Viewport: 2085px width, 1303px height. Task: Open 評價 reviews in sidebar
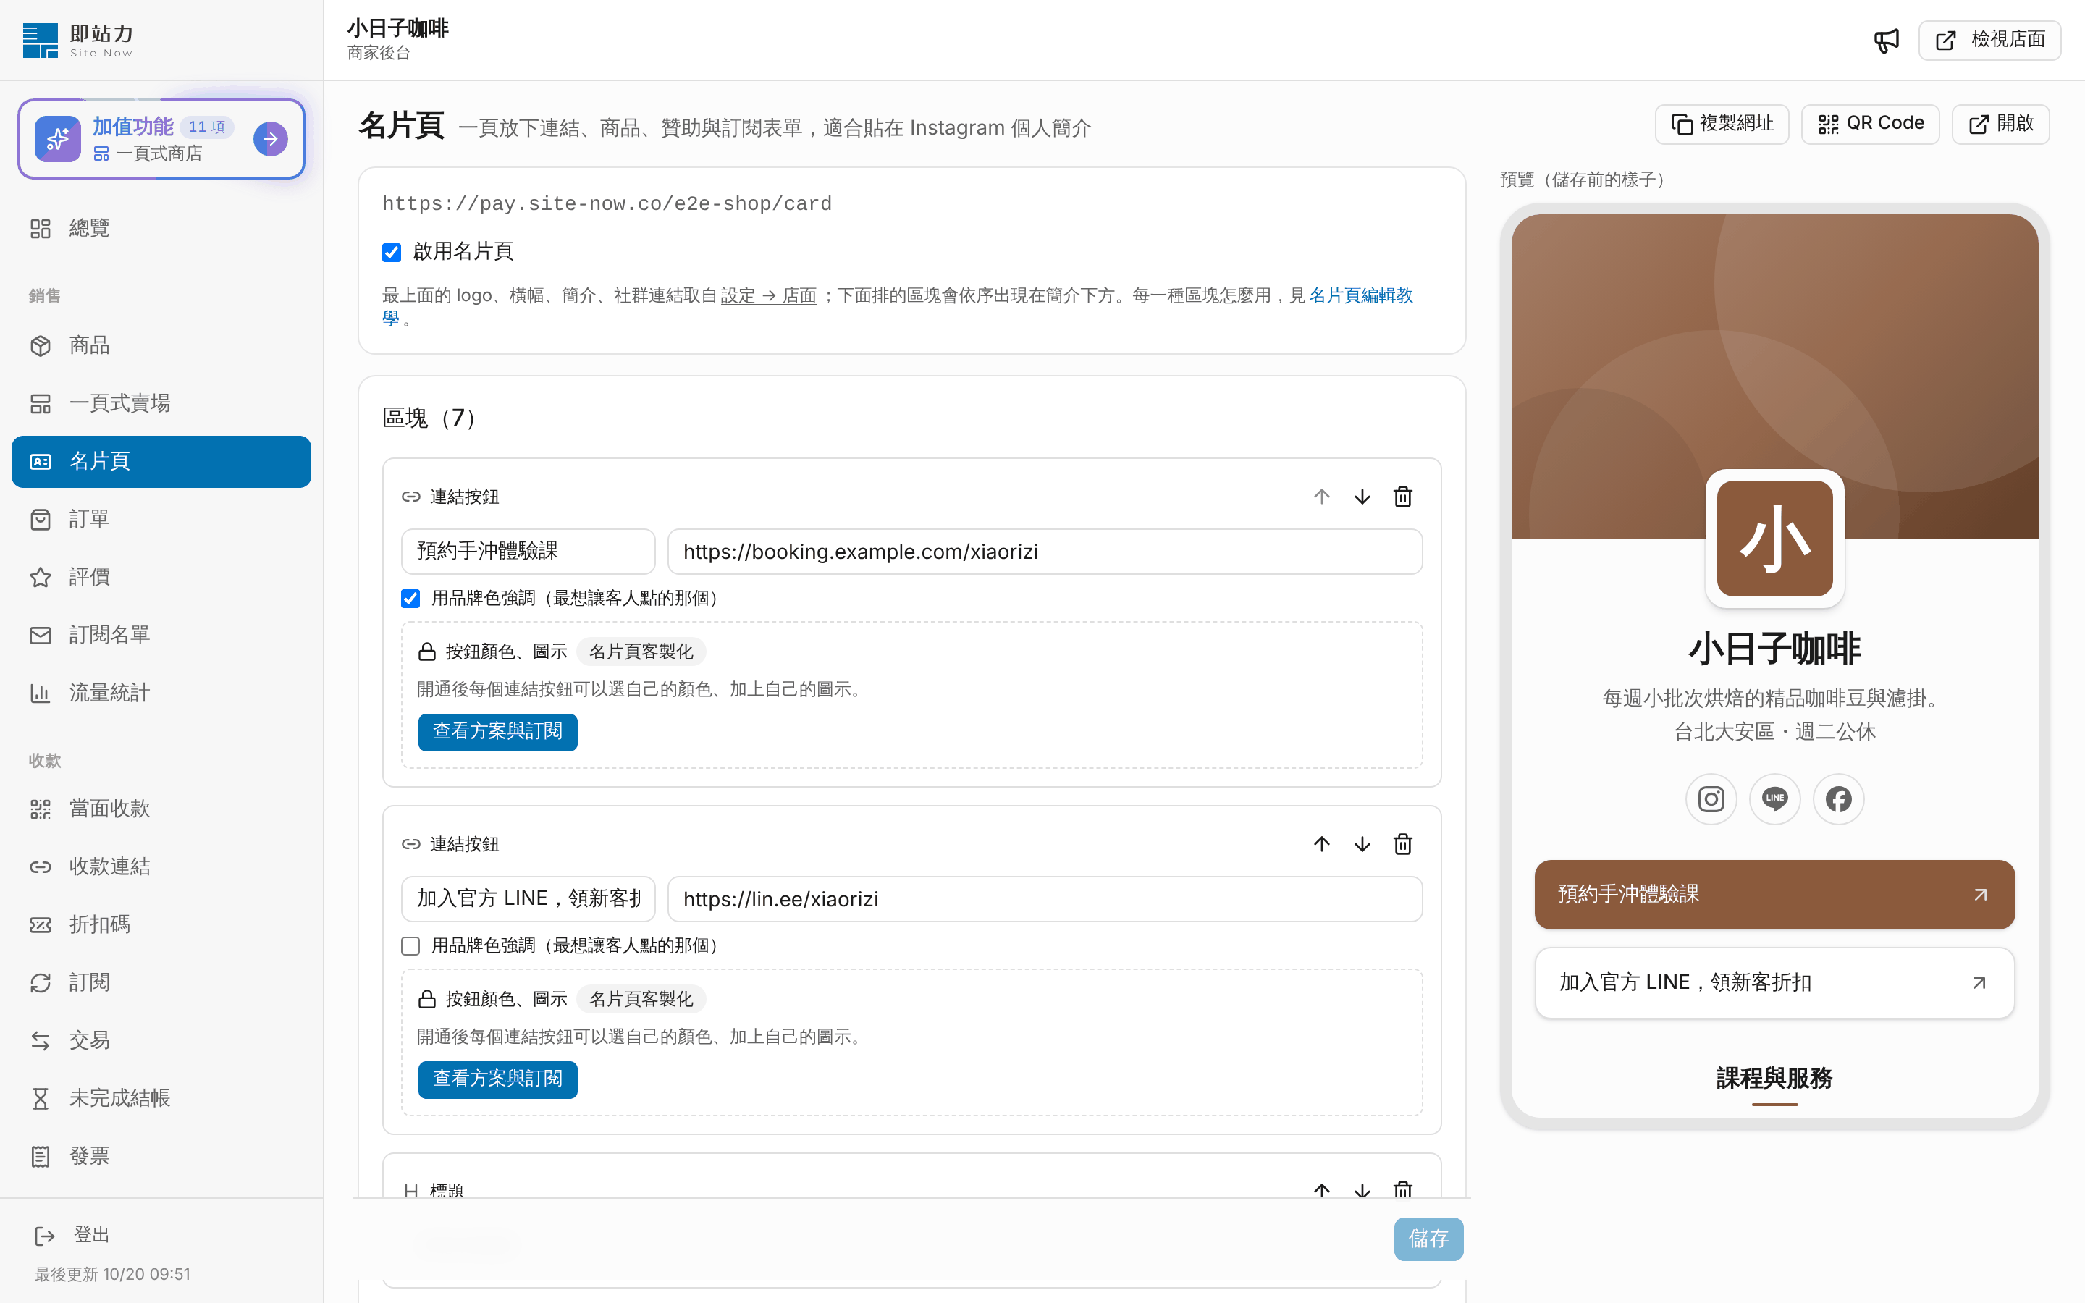tap(161, 578)
